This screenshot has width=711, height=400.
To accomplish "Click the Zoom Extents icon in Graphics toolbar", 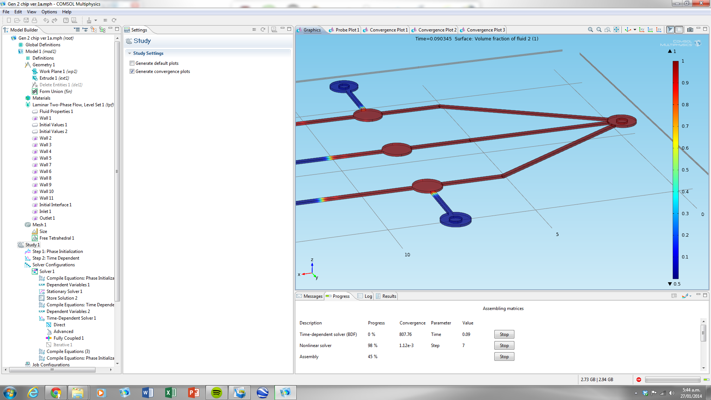I will click(616, 30).
